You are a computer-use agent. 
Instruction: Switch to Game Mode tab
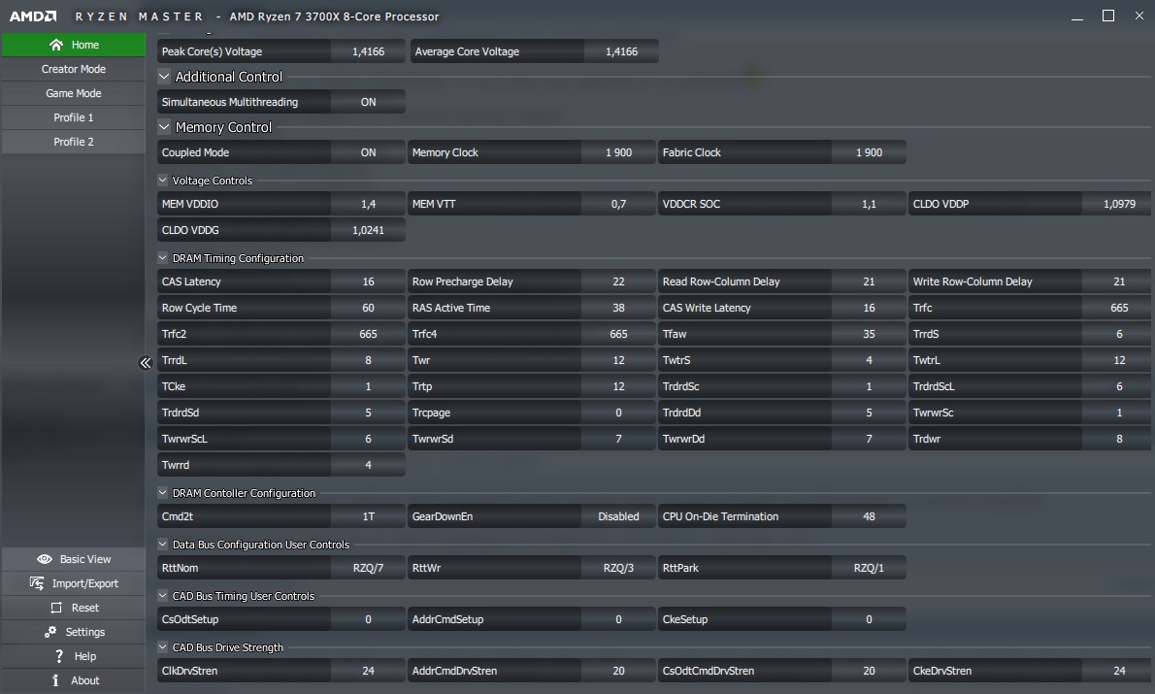(x=74, y=93)
